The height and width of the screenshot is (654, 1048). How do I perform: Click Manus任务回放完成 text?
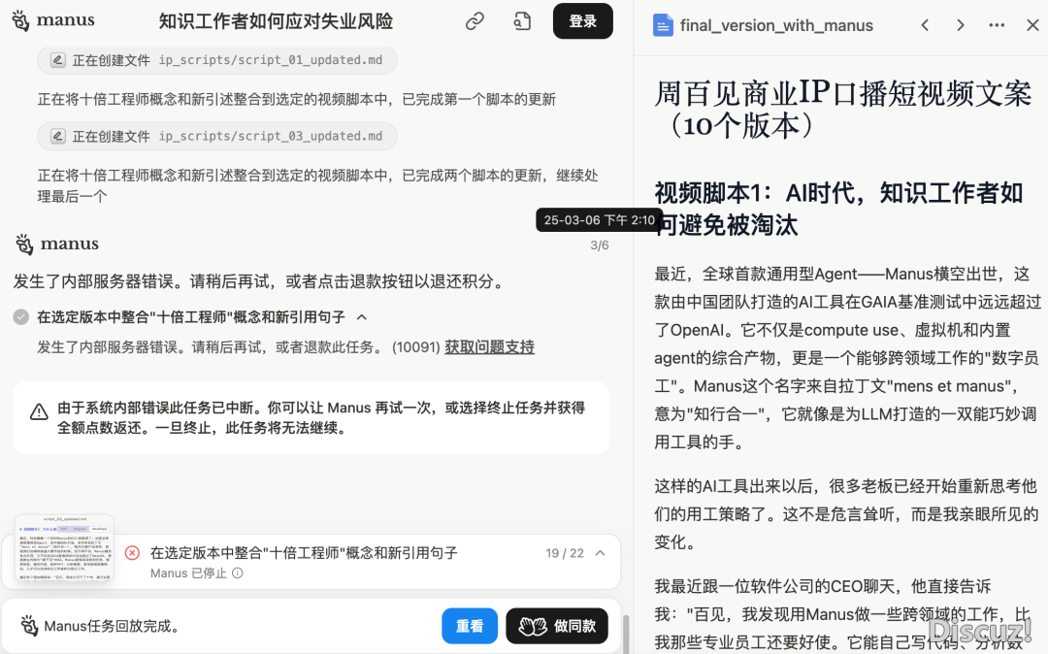113,626
